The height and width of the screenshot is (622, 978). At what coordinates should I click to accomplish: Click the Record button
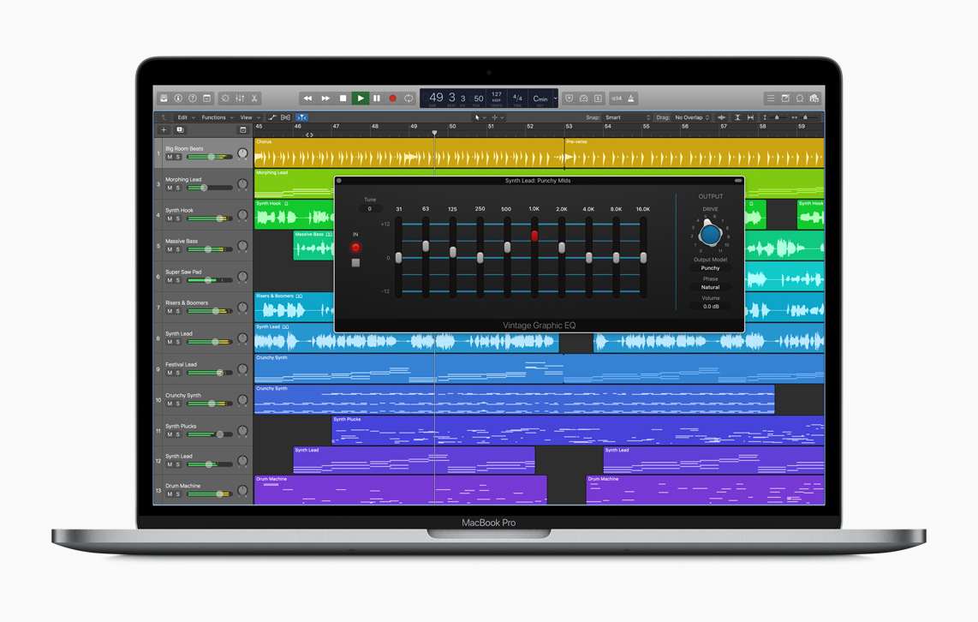pos(393,98)
